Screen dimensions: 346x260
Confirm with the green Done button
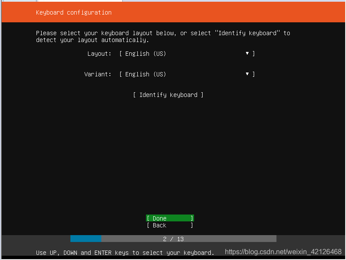pyautogui.click(x=170, y=218)
